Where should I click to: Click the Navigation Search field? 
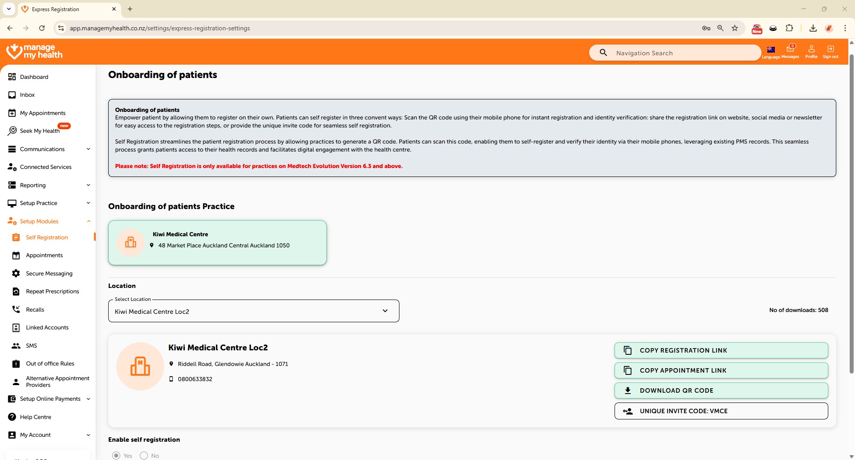tap(681, 53)
